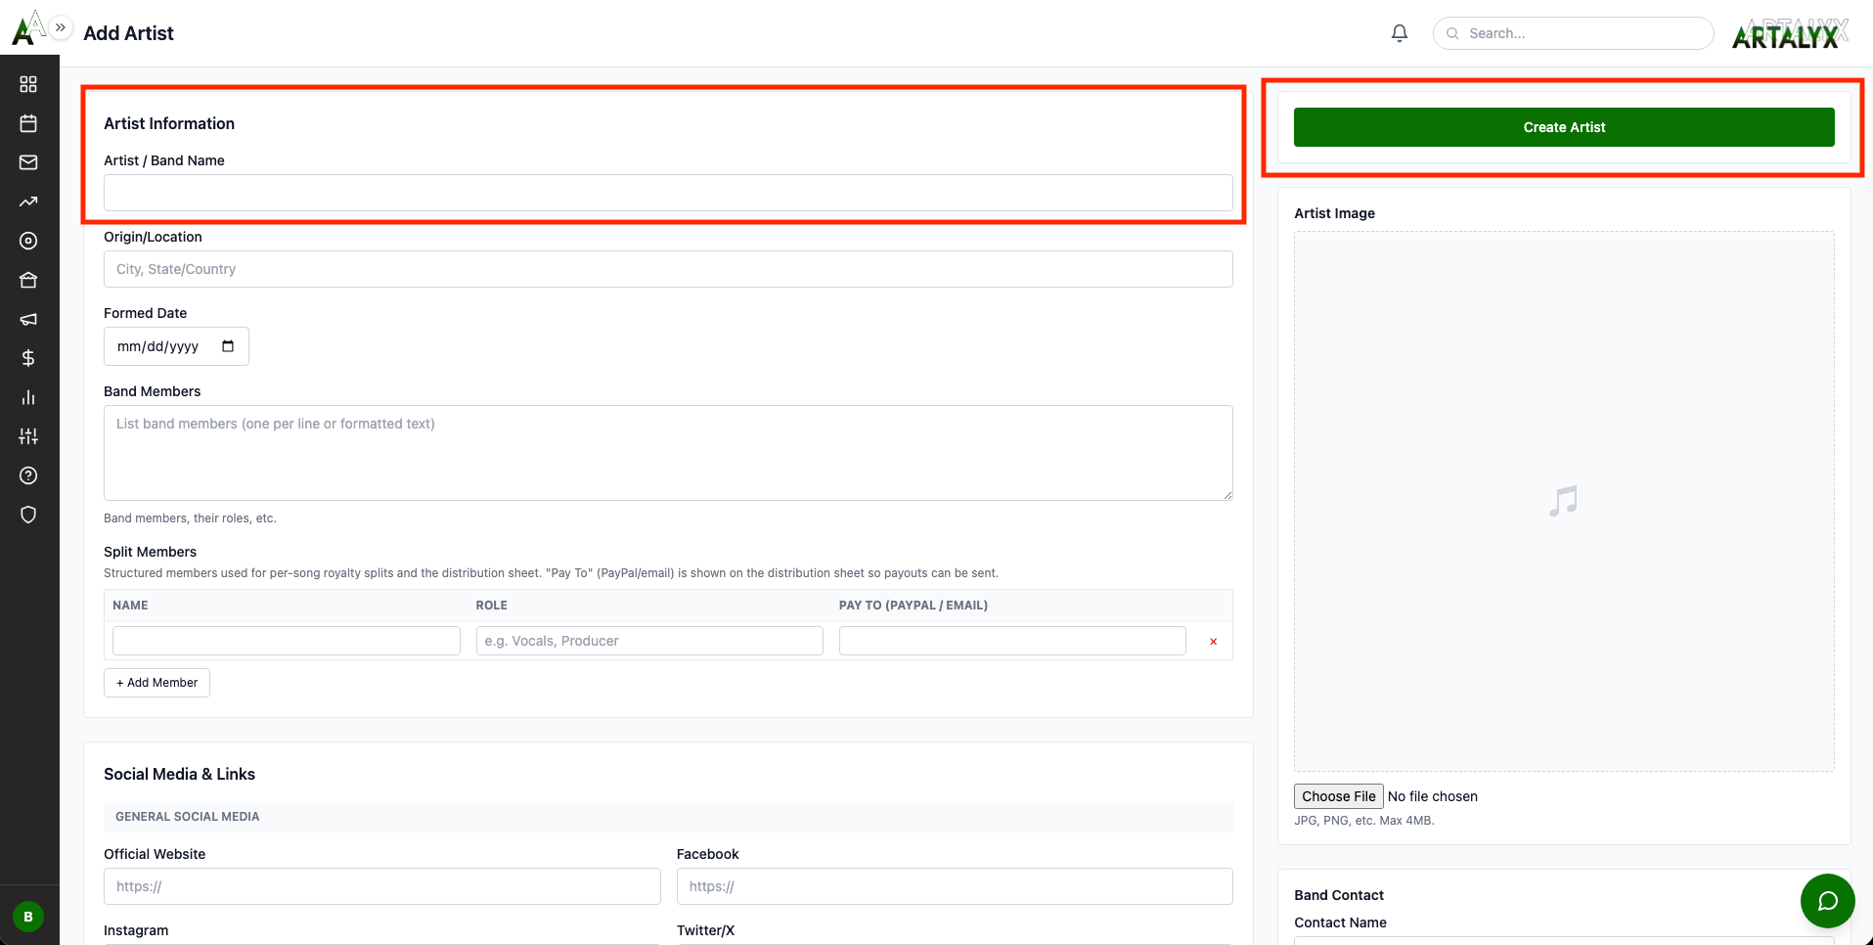
Task: Focus the Artist / Band Name field
Action: click(668, 193)
